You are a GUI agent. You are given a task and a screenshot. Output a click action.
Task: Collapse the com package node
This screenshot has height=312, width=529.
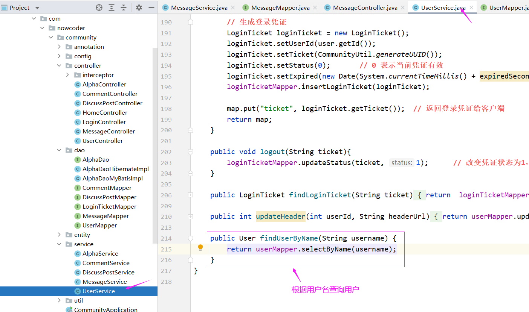point(34,18)
